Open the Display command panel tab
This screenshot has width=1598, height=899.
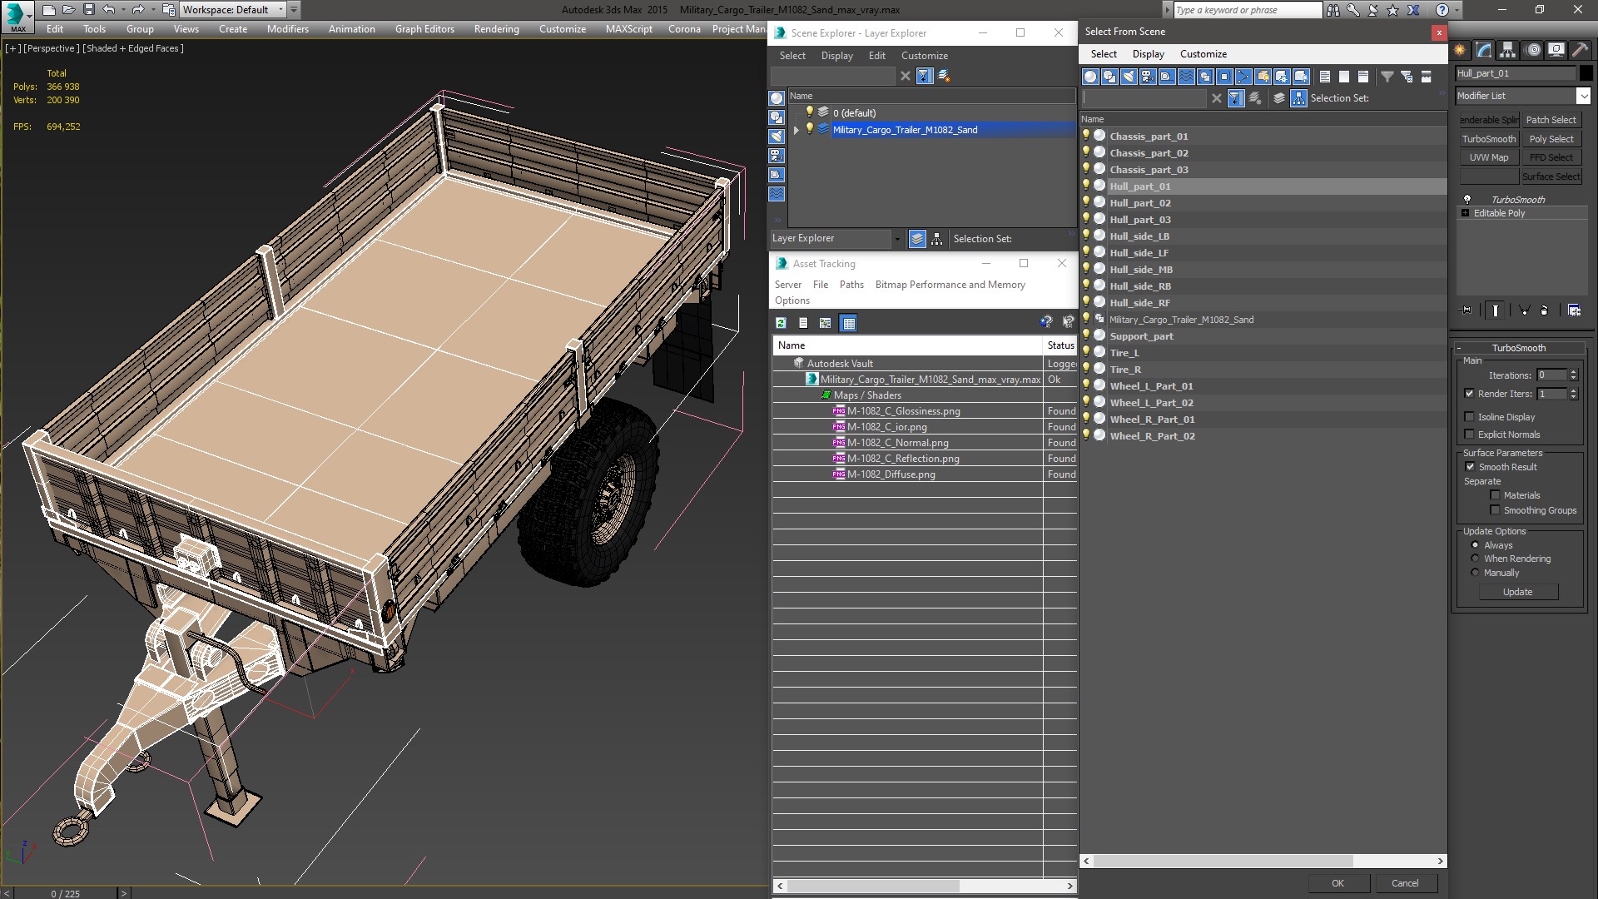click(x=1556, y=50)
